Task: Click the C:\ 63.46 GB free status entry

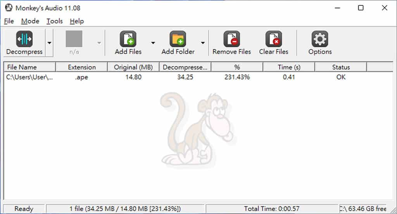Action: click(x=363, y=209)
